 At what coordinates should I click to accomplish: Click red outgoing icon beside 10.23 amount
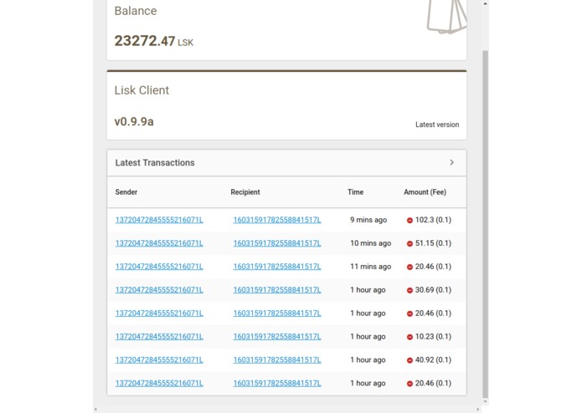click(409, 337)
